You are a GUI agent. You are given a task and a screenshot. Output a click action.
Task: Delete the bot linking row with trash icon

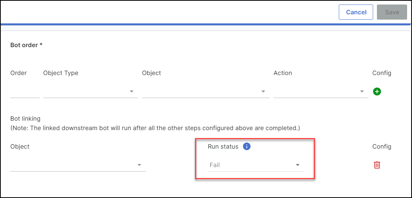pyautogui.click(x=377, y=165)
